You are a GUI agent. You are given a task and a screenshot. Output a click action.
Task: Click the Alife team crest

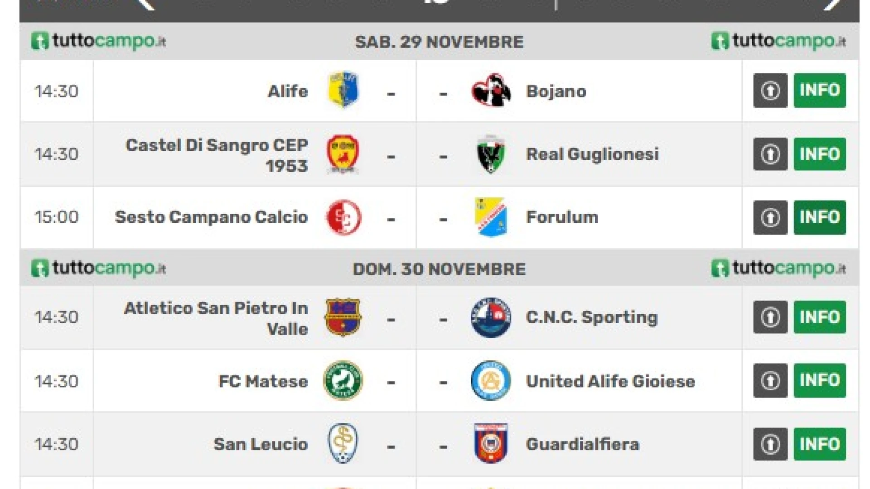[343, 90]
